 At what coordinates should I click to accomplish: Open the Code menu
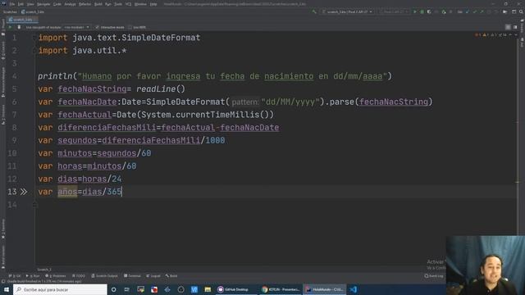click(x=57, y=4)
